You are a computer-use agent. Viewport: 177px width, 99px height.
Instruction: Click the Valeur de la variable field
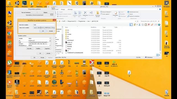44,28
